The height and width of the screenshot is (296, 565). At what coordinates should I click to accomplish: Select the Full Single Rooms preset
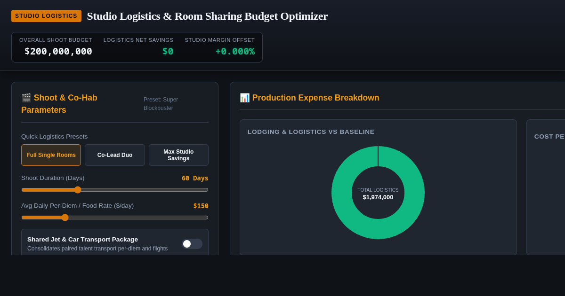51,155
